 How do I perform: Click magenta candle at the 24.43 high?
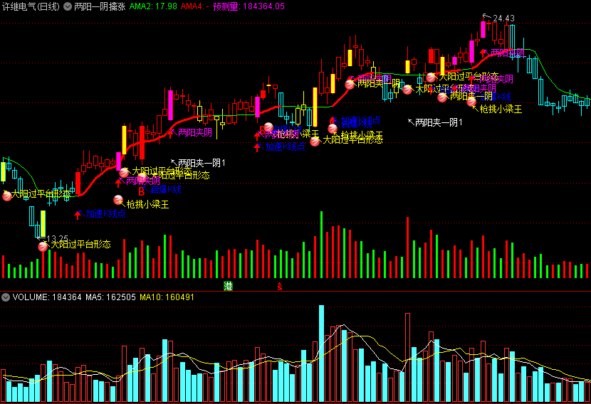tap(483, 29)
